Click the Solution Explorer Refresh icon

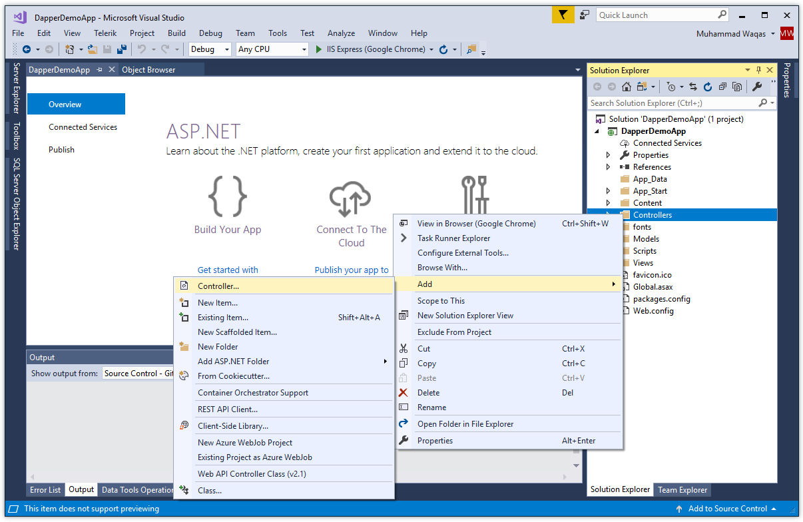[707, 87]
